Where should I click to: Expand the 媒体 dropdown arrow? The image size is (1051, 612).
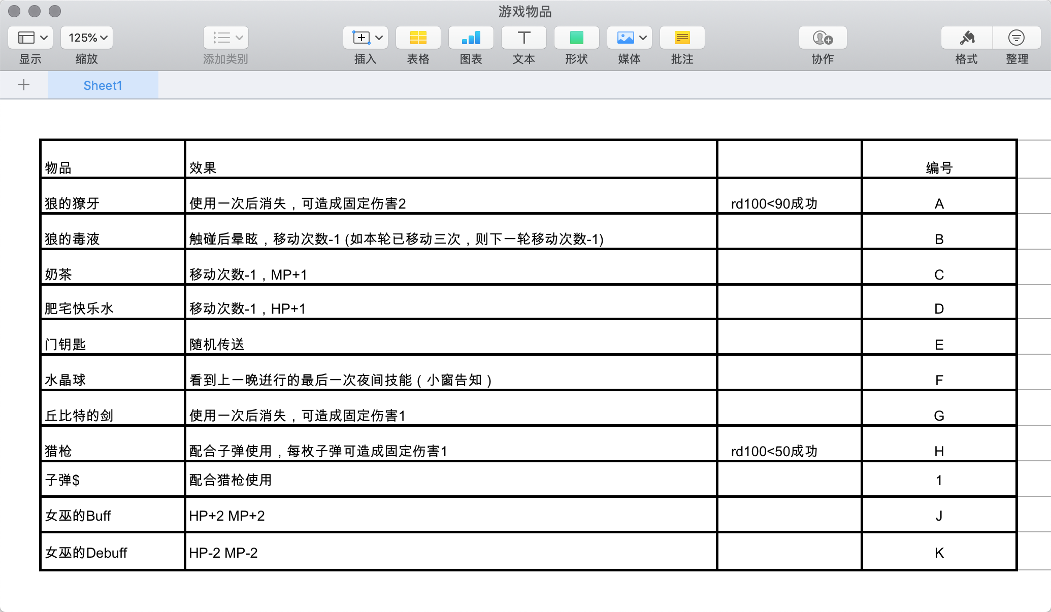[x=643, y=38]
